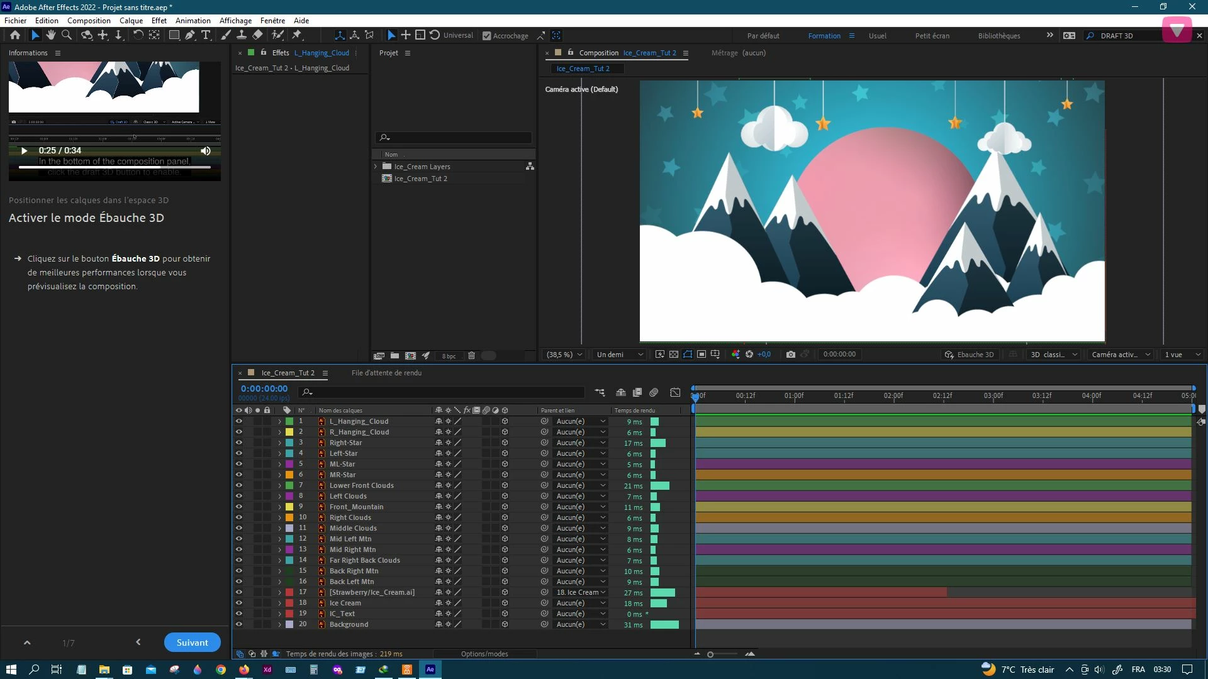Open the Caméra active view dropdown
The width and height of the screenshot is (1208, 679).
(x=1121, y=355)
